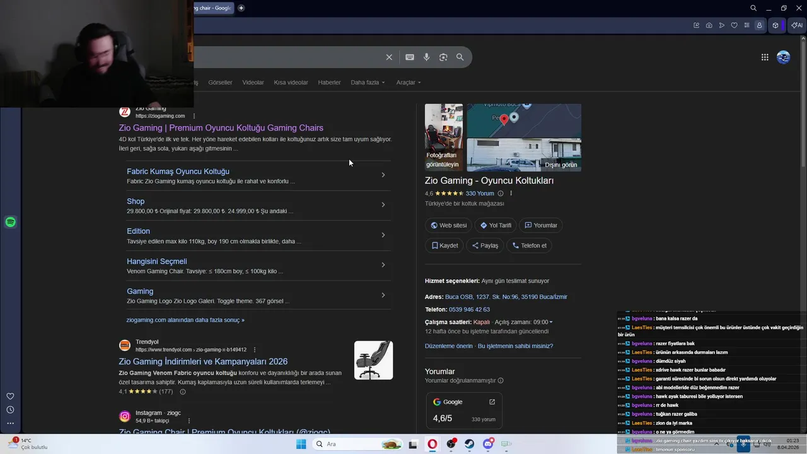Open a new browser tab with plus
807x454 pixels.
pyautogui.click(x=241, y=8)
